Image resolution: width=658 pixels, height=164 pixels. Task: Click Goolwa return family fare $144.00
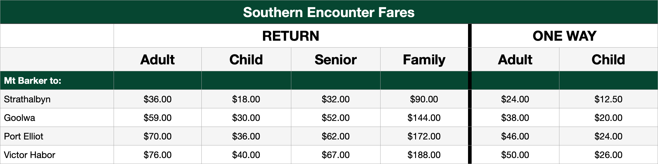click(x=424, y=118)
